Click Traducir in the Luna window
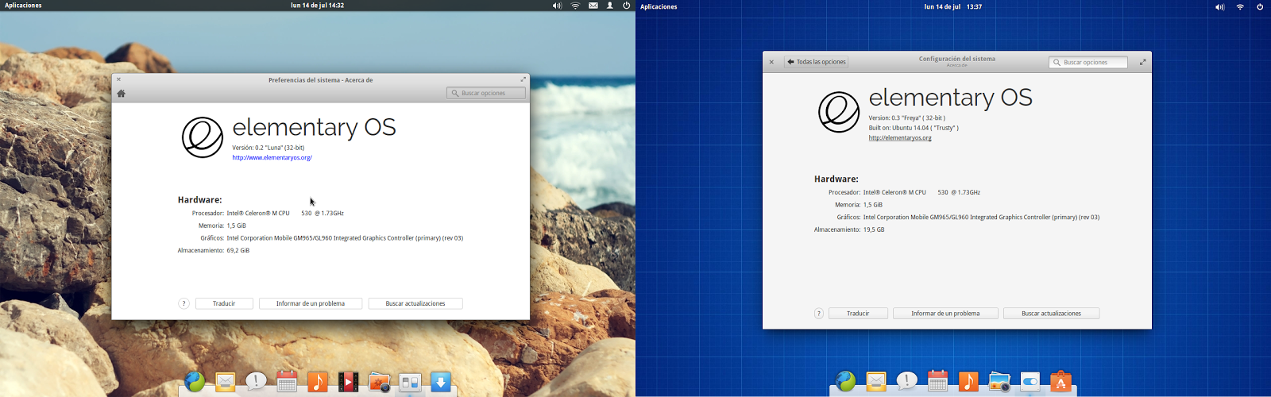The height and width of the screenshot is (397, 1271). click(224, 303)
